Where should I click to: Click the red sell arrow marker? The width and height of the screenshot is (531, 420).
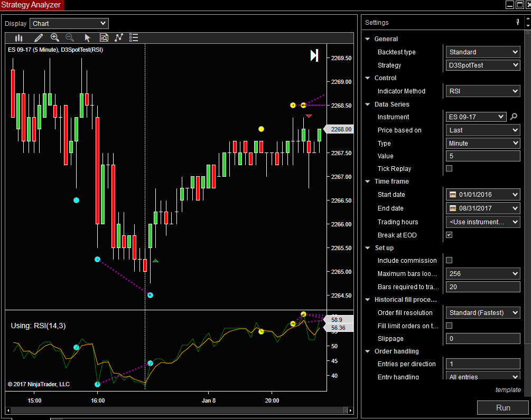[x=309, y=116]
